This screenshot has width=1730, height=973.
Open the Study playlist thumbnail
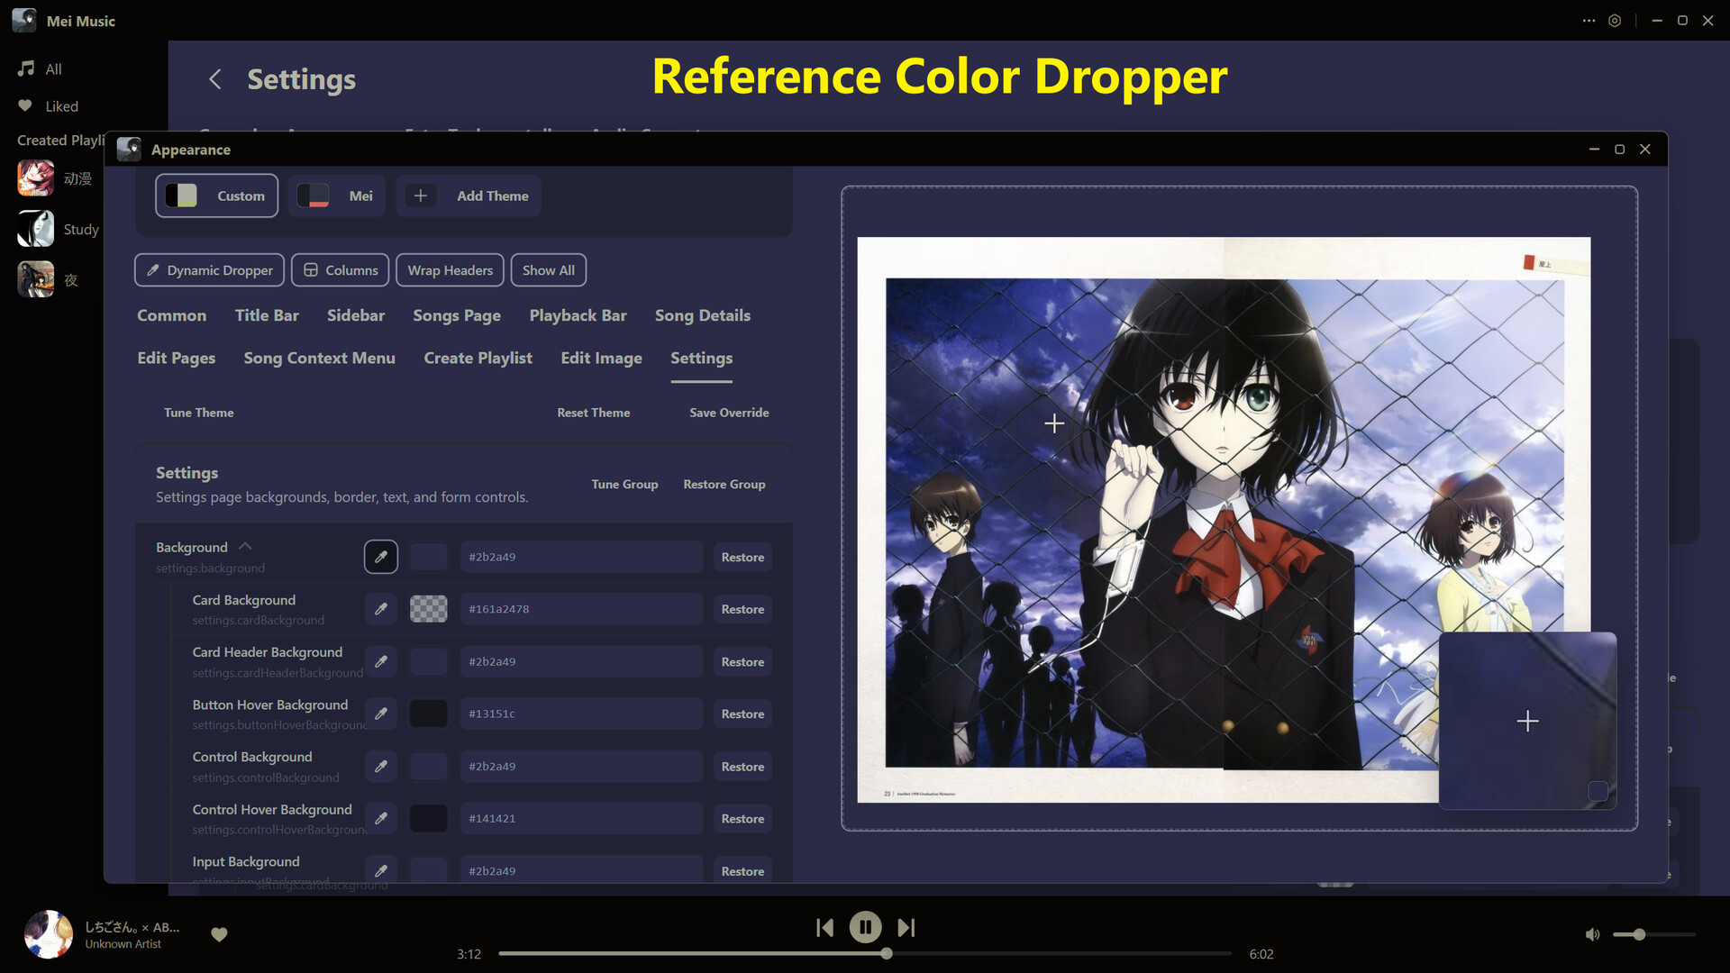[36, 229]
